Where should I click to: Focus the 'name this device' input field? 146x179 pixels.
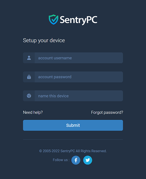click(x=79, y=96)
